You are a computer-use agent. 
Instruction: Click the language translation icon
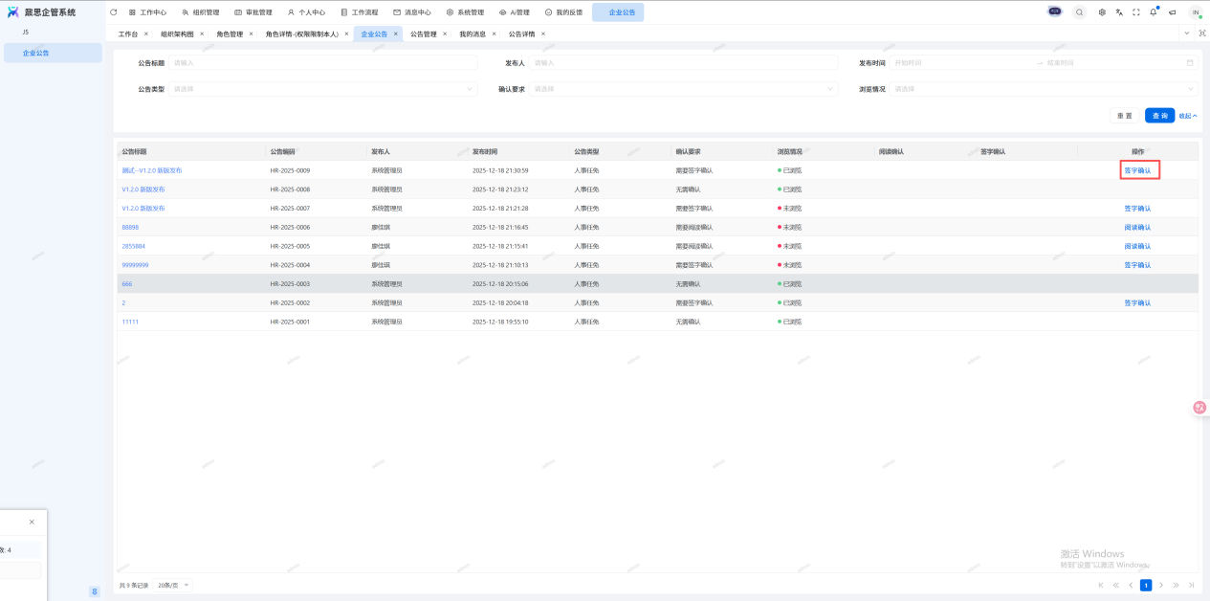point(1119,12)
